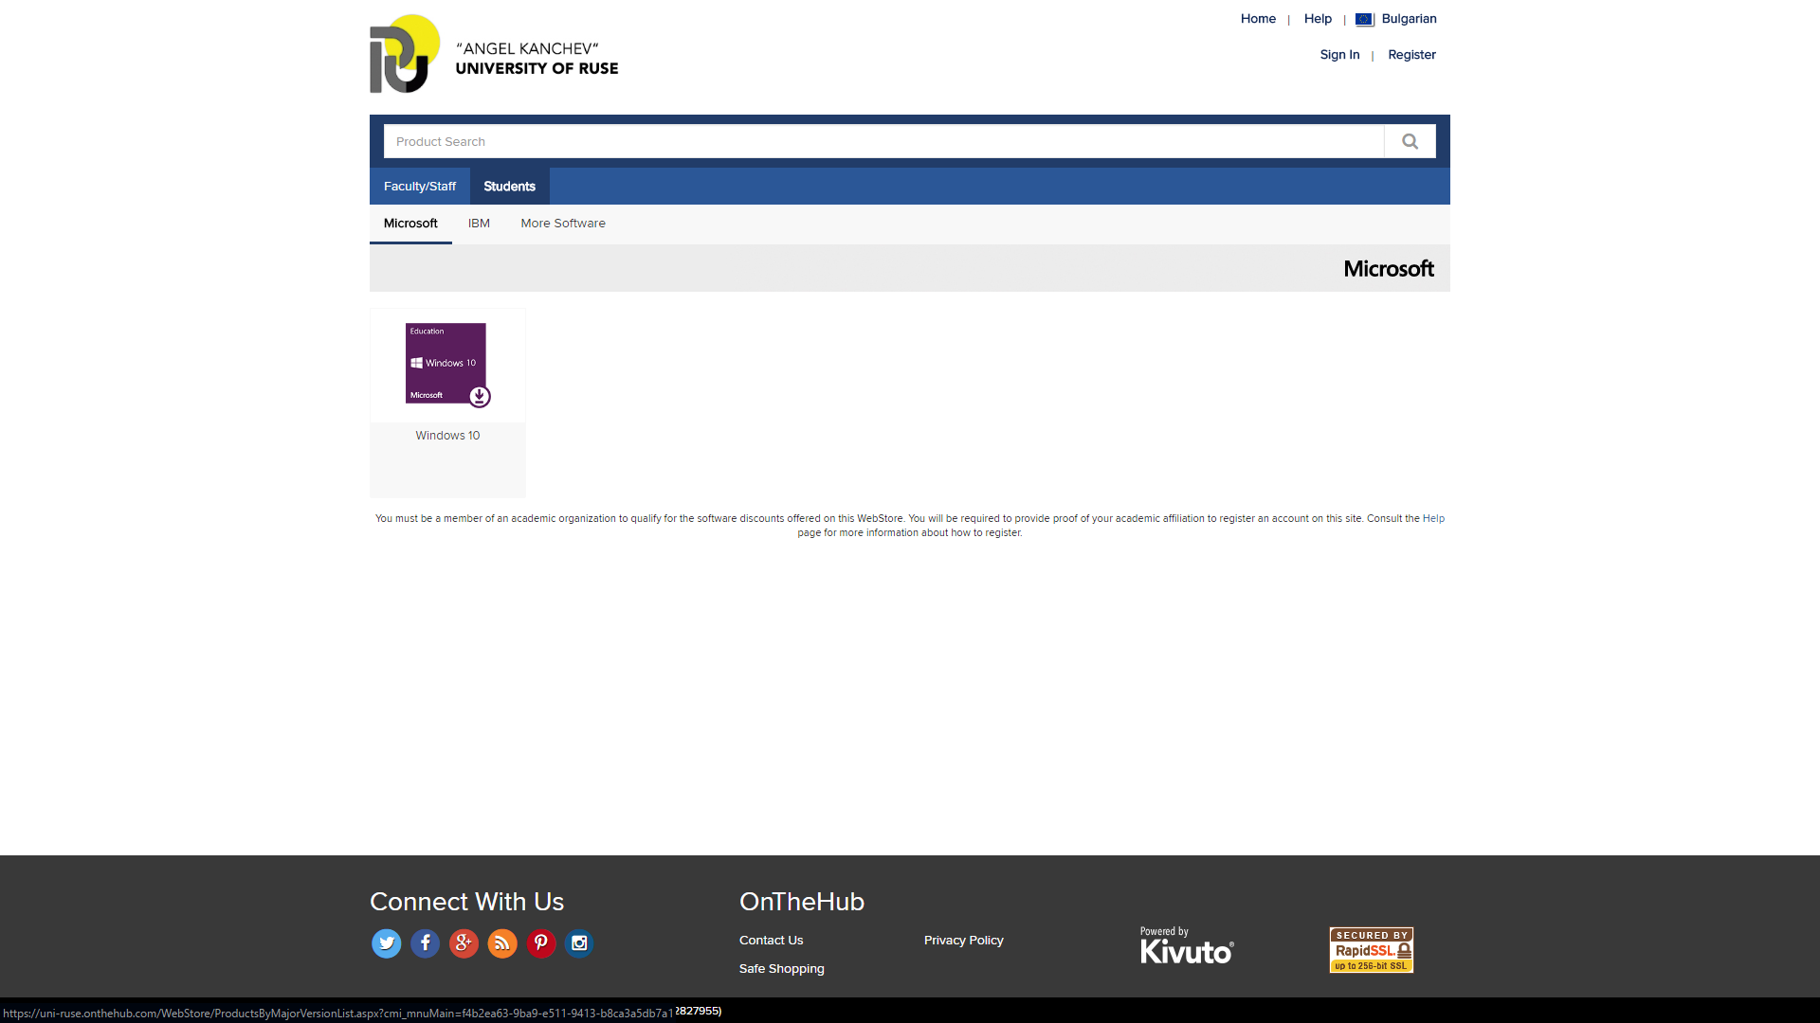Open the Contact Us footer link

771,941
